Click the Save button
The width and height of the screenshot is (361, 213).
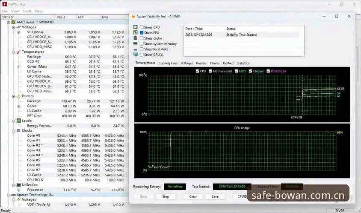coord(215,196)
